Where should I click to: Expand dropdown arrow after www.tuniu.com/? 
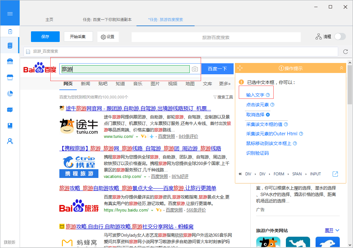tap(137, 137)
